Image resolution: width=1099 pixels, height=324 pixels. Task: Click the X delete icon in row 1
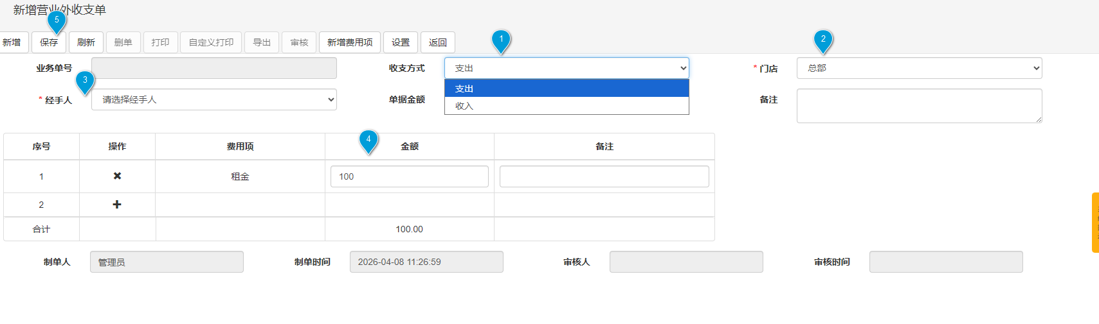point(117,176)
